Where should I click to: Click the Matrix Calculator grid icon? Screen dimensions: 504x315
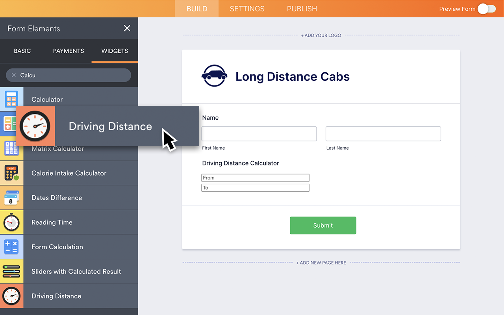pos(11,148)
